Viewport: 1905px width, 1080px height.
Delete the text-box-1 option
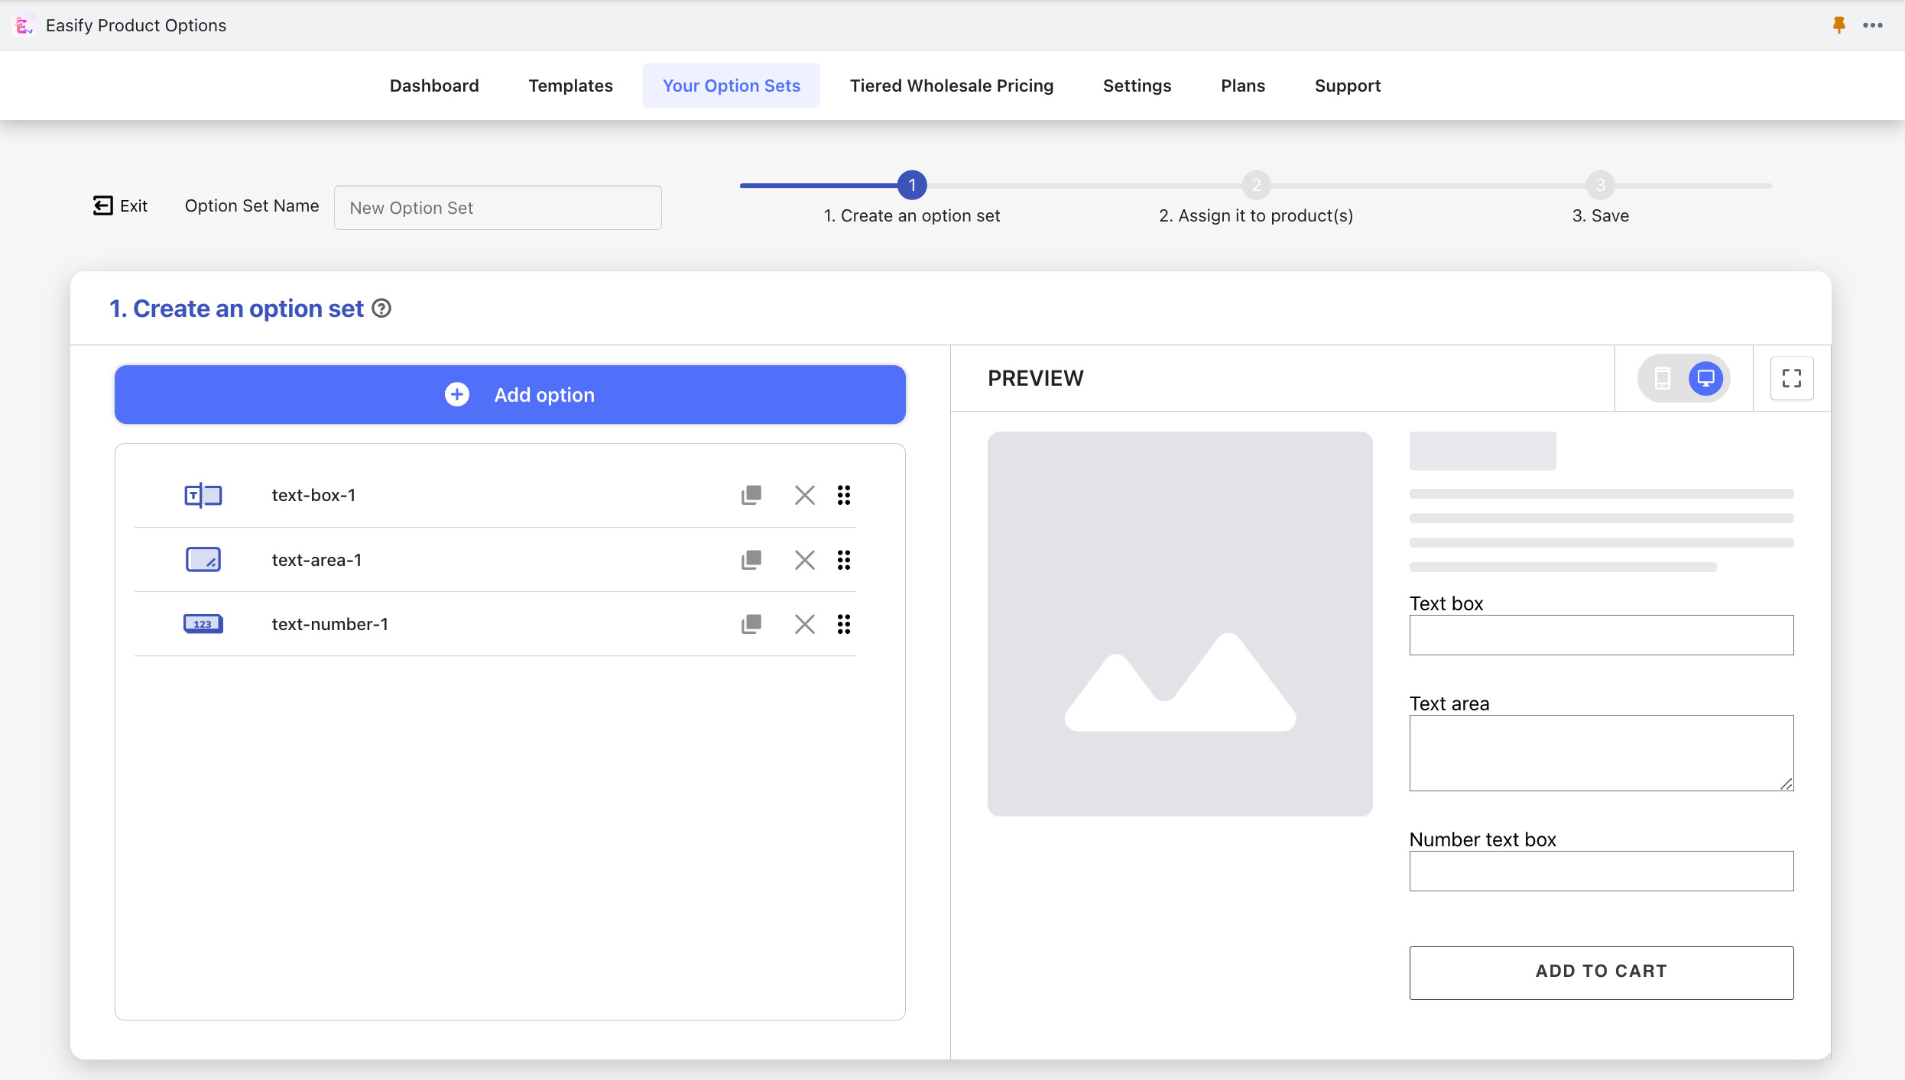[803, 494]
